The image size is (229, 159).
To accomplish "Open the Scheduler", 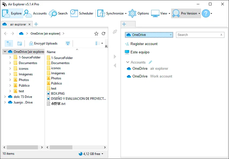I will tap(82, 13).
